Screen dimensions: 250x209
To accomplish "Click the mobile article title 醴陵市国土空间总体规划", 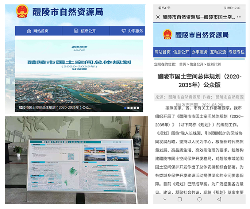I will click(x=200, y=81).
